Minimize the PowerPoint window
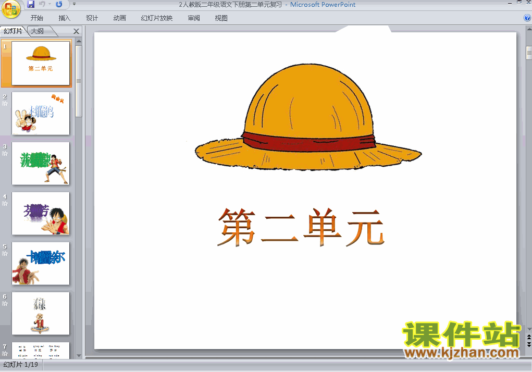Screen dimensions: 532x372 [x=510, y=3]
